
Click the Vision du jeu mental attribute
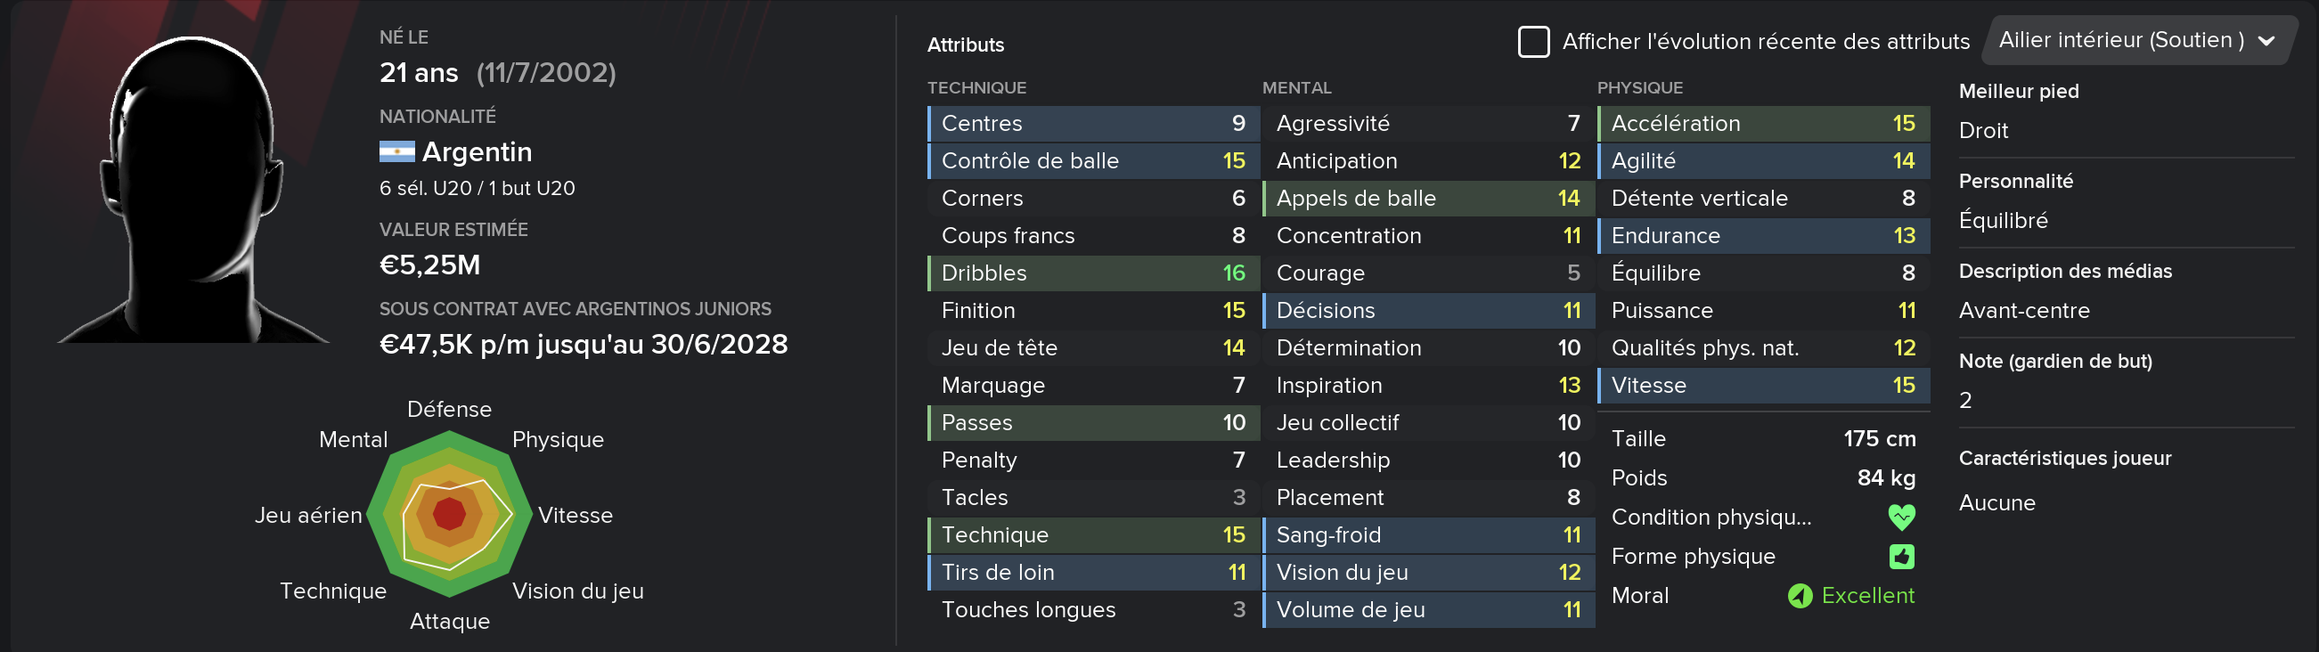(x=1428, y=573)
